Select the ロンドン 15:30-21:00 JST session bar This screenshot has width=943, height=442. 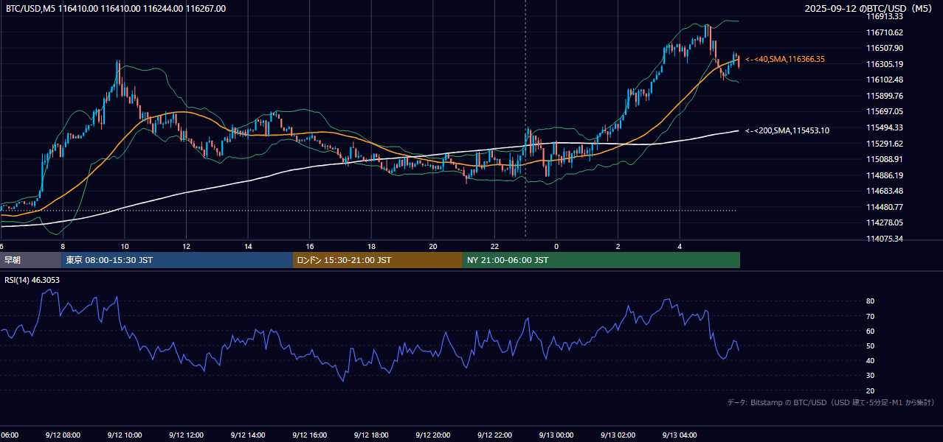[378, 260]
